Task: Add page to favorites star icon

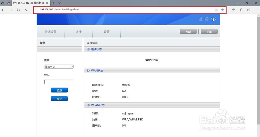Action: point(223,10)
